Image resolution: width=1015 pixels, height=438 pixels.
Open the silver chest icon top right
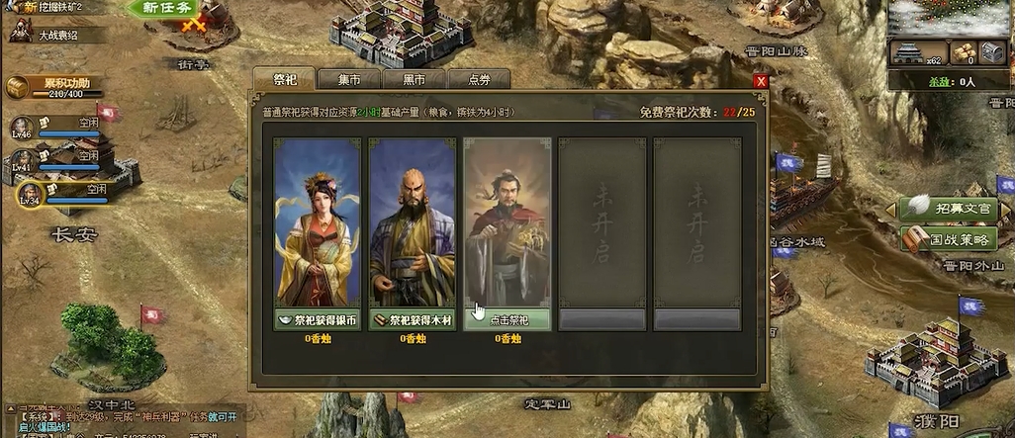click(991, 52)
